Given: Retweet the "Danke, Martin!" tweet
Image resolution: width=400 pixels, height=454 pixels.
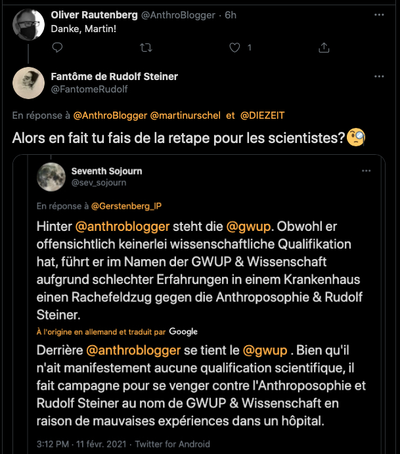Looking at the screenshot, I should (x=146, y=47).
